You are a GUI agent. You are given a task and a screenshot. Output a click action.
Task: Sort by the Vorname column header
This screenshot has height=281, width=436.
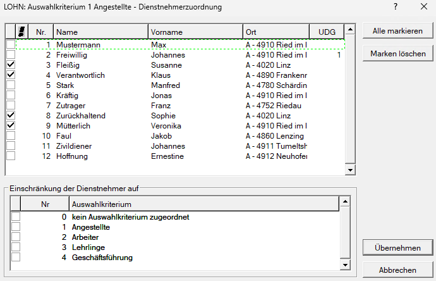pyautogui.click(x=195, y=31)
